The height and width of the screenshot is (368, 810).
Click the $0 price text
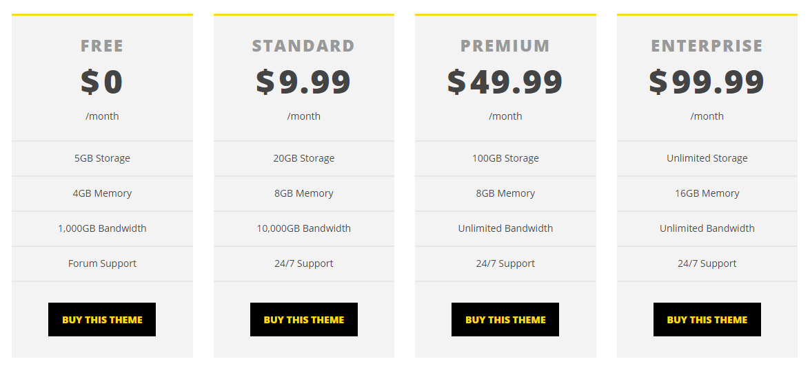tap(102, 81)
